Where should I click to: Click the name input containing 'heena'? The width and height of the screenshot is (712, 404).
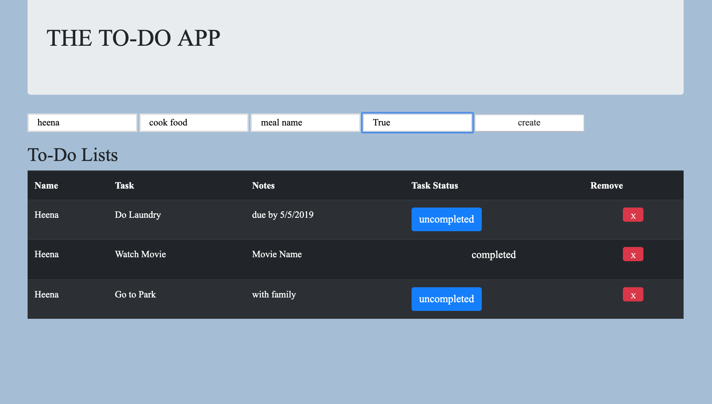coord(82,123)
